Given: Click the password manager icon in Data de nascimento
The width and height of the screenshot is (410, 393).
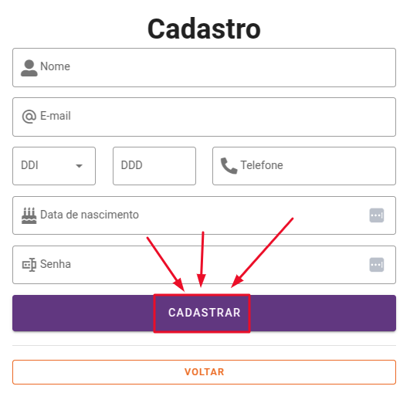Looking at the screenshot, I should point(377,215).
